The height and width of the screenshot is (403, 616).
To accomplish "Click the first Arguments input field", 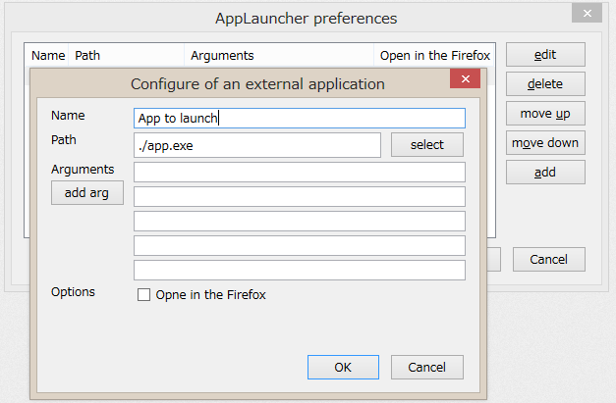I will [x=300, y=173].
